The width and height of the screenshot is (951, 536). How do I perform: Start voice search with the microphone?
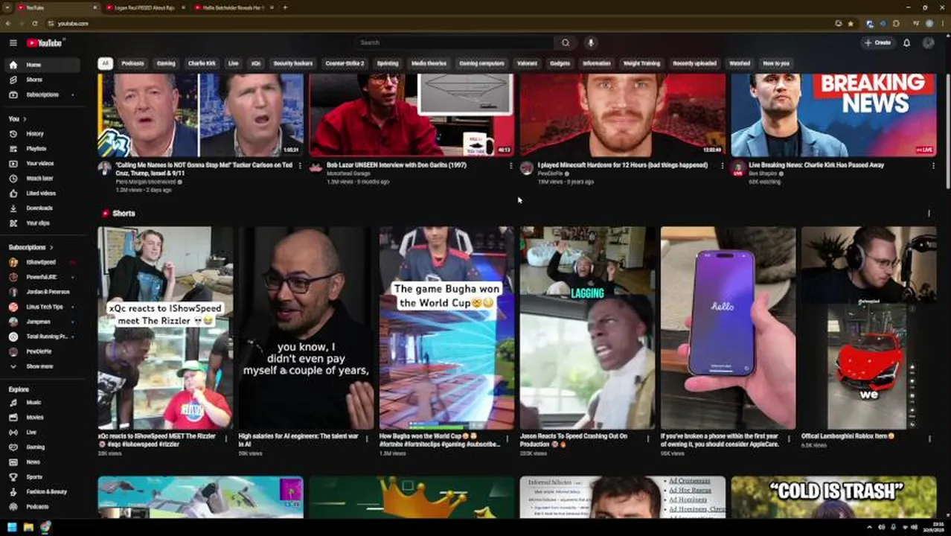click(x=590, y=42)
